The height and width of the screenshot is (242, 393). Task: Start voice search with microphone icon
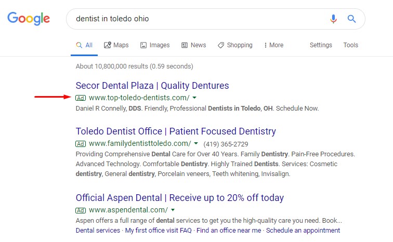click(x=333, y=19)
